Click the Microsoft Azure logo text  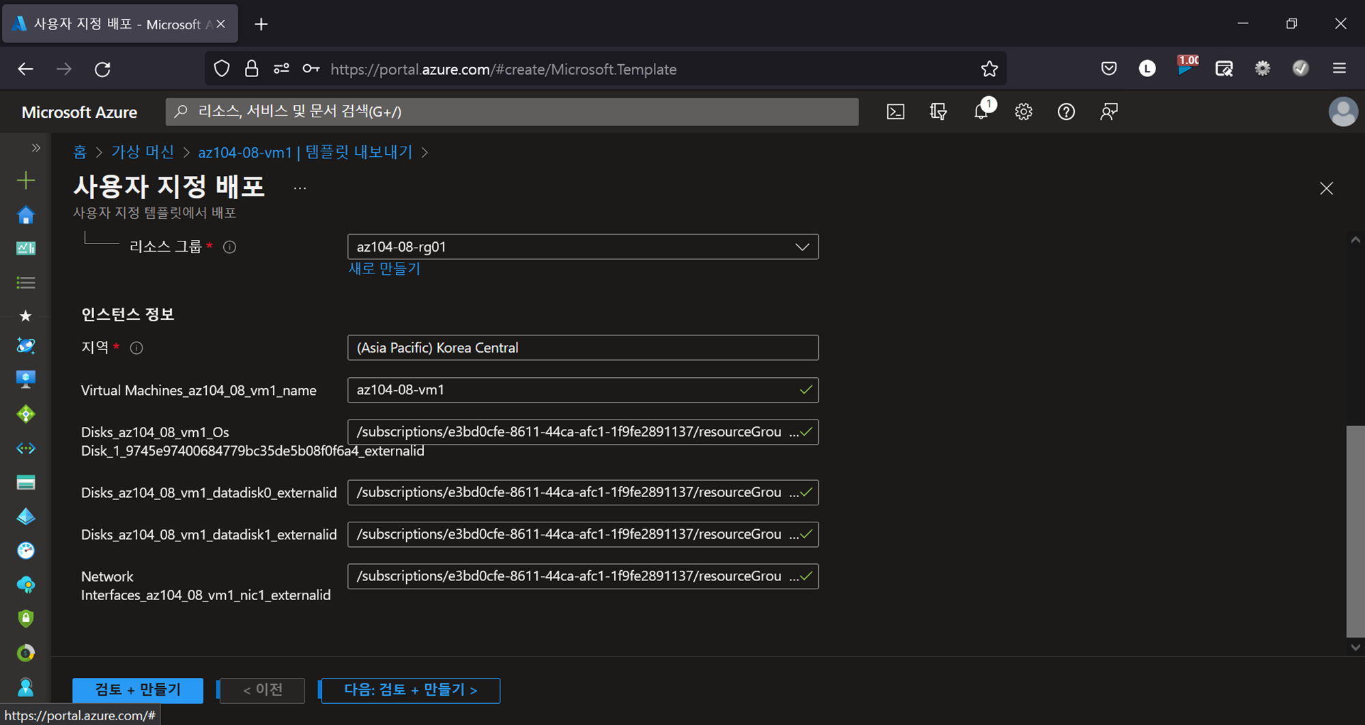(x=79, y=112)
